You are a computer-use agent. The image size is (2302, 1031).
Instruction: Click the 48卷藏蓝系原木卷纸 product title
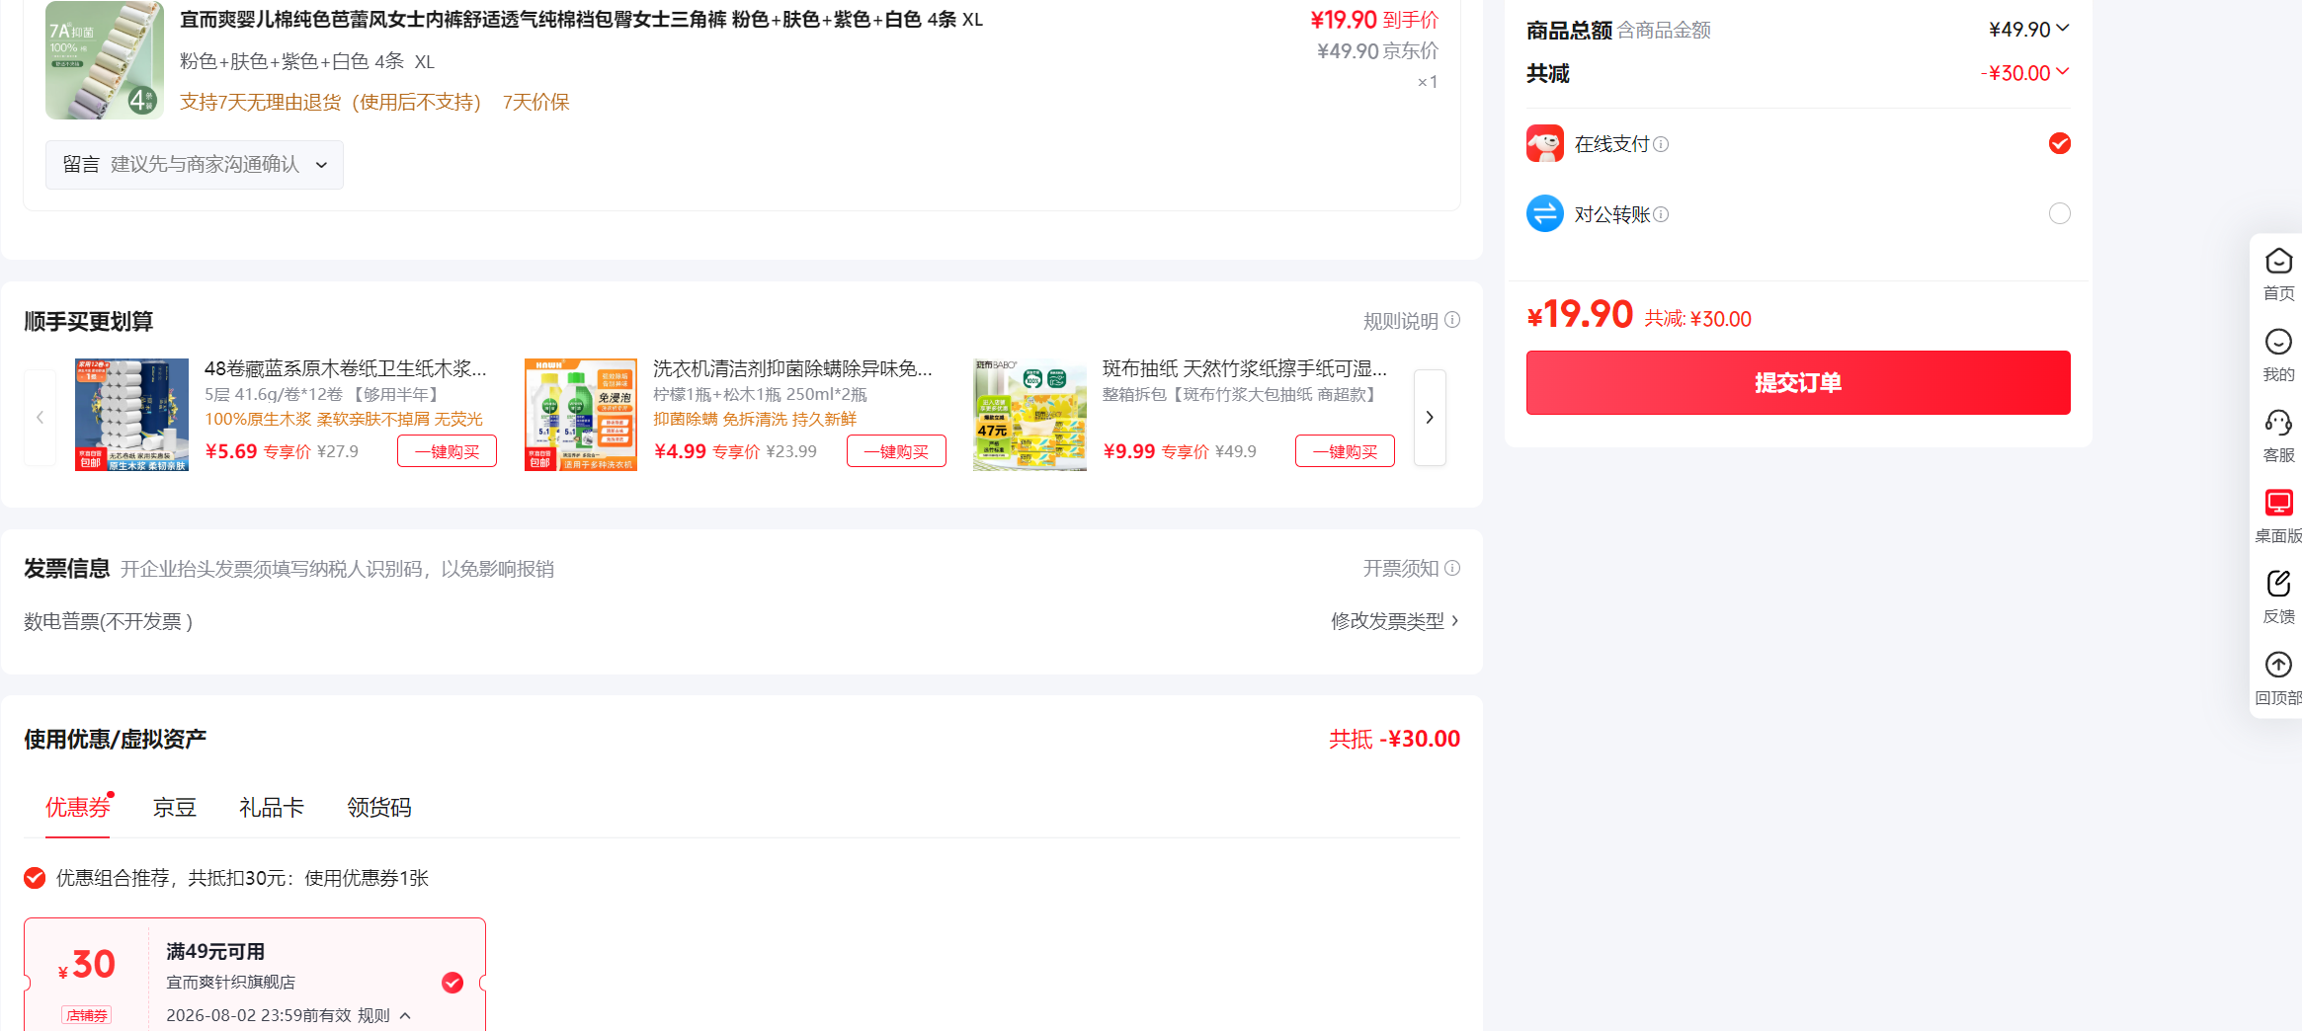click(x=346, y=368)
